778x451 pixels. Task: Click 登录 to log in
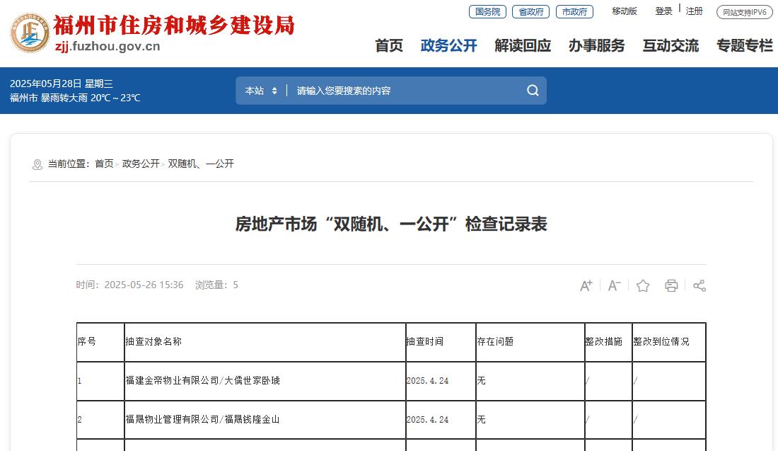[663, 11]
